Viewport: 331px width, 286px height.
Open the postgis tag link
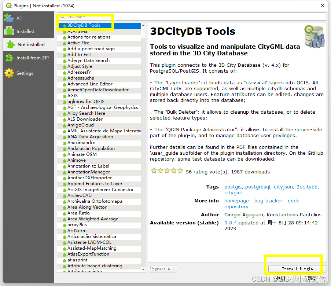pos(233,187)
